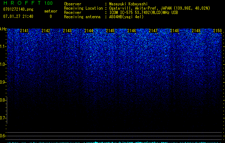Click the 0.6 kHz frequency axis label
Image resolution: width=225 pixels, height=143 pixels.
click(3, 136)
